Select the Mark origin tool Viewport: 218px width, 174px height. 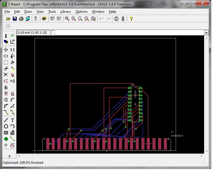[12, 42]
